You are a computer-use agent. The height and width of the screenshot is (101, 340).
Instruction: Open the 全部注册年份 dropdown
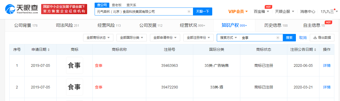(198, 38)
